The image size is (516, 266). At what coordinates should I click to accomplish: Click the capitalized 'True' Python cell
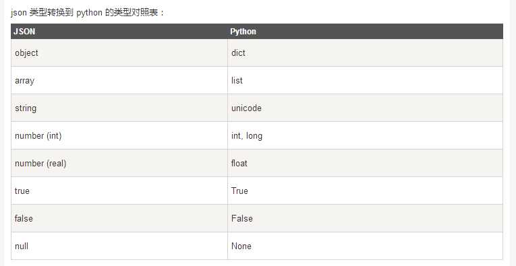pos(365,191)
